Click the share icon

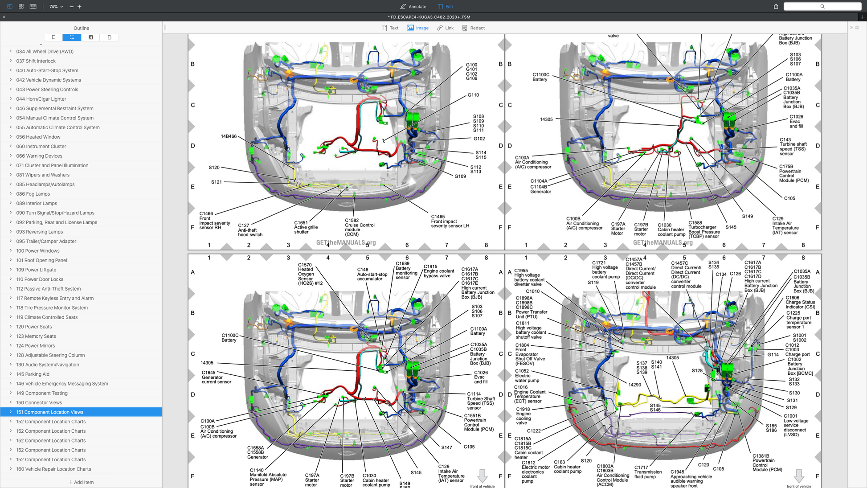pos(776,7)
